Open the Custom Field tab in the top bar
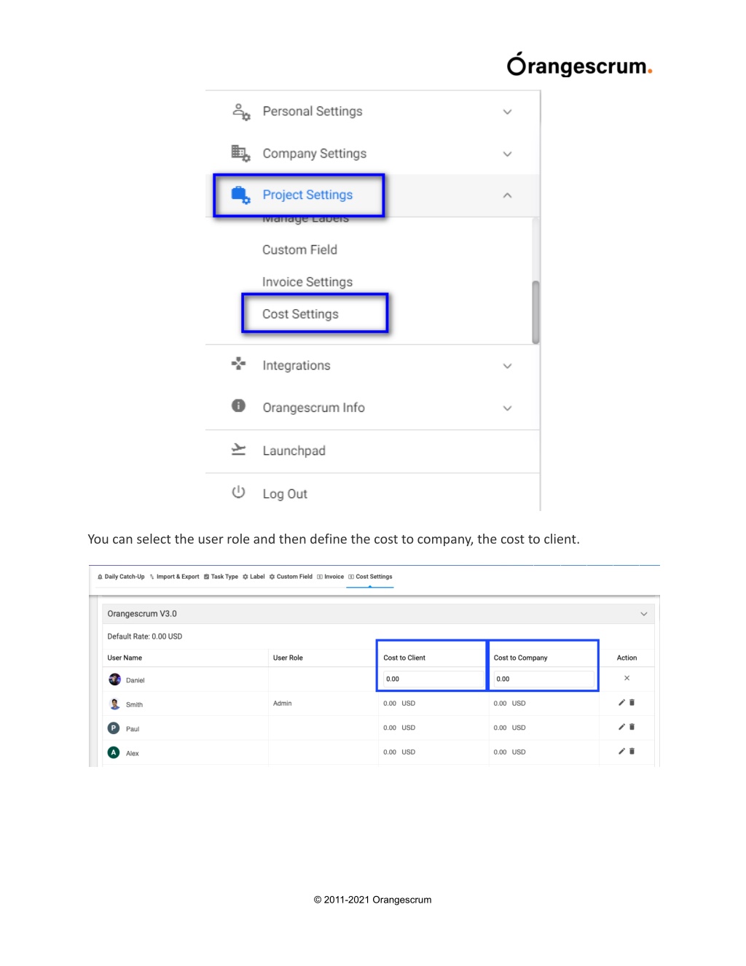This screenshot has width=746, height=966. point(291,577)
